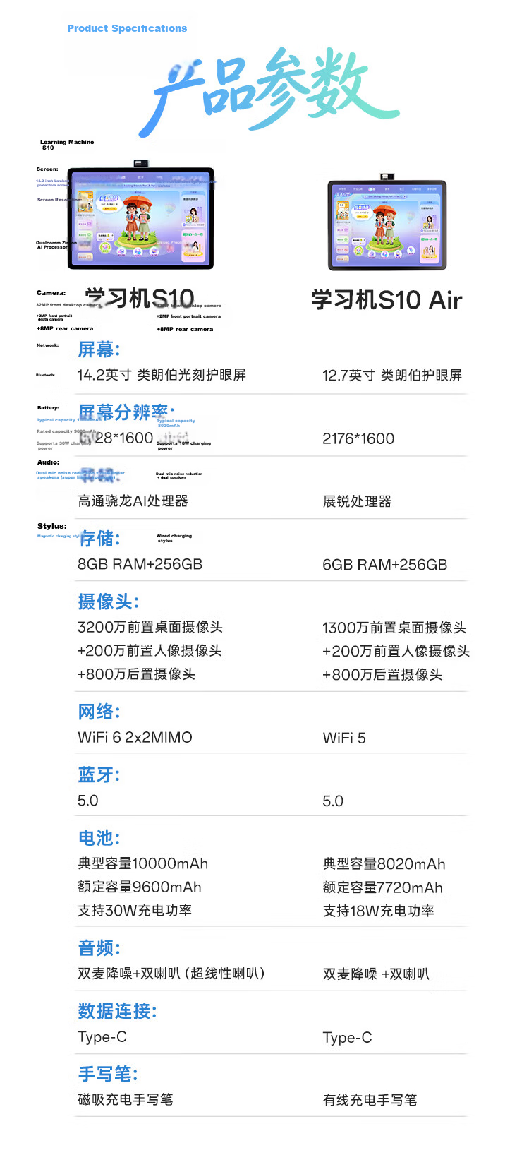
Task: Click the '8GB RAM+256GB' value
Action: coord(140,565)
